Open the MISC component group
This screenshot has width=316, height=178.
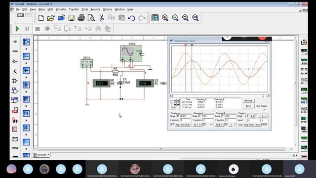[15, 148]
